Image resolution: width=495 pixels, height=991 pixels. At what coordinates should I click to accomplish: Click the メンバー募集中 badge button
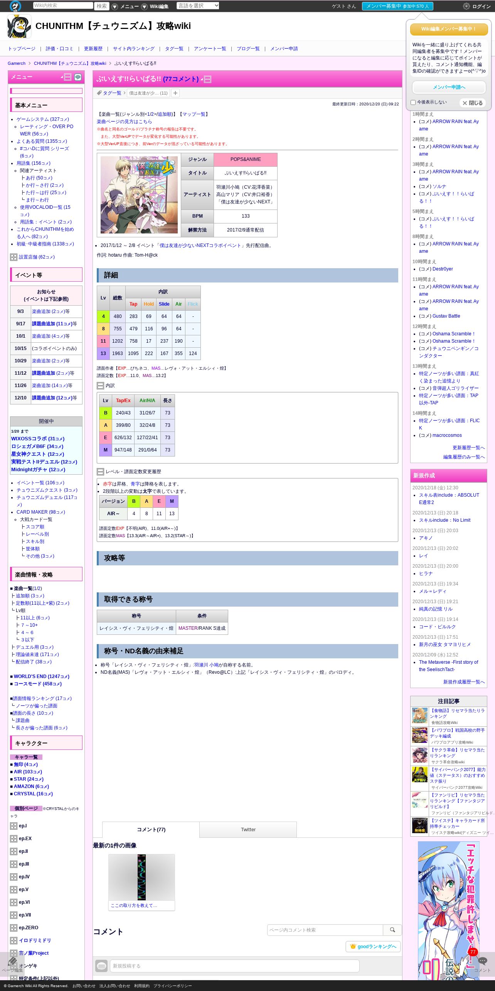(x=397, y=6)
